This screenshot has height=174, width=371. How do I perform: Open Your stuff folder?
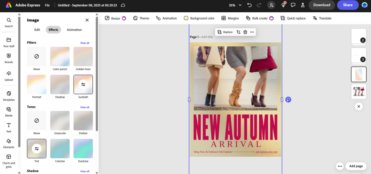pos(9,43)
